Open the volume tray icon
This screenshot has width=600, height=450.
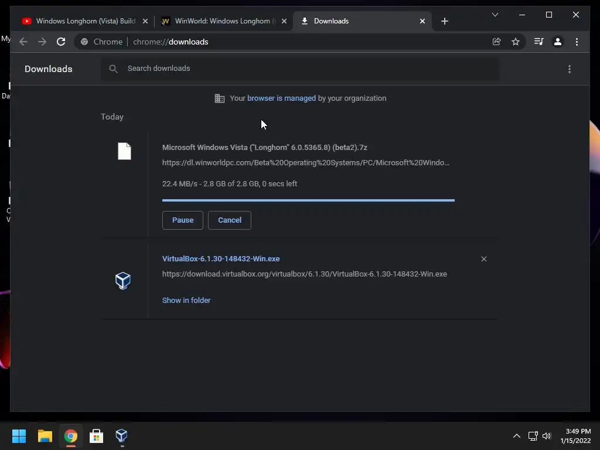pos(547,436)
